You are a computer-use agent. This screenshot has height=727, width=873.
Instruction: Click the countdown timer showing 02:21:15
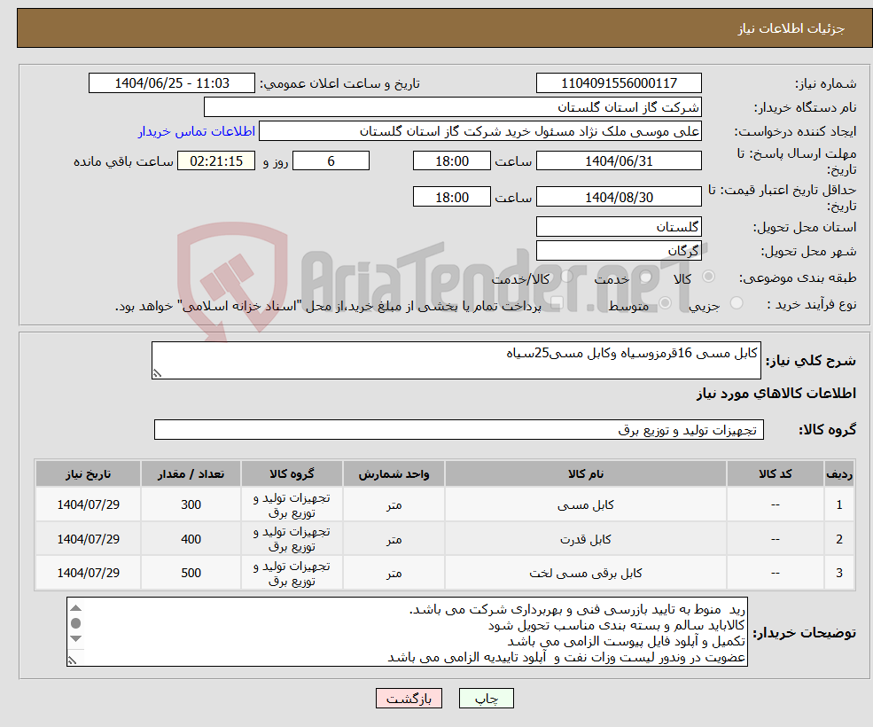pyautogui.click(x=215, y=160)
